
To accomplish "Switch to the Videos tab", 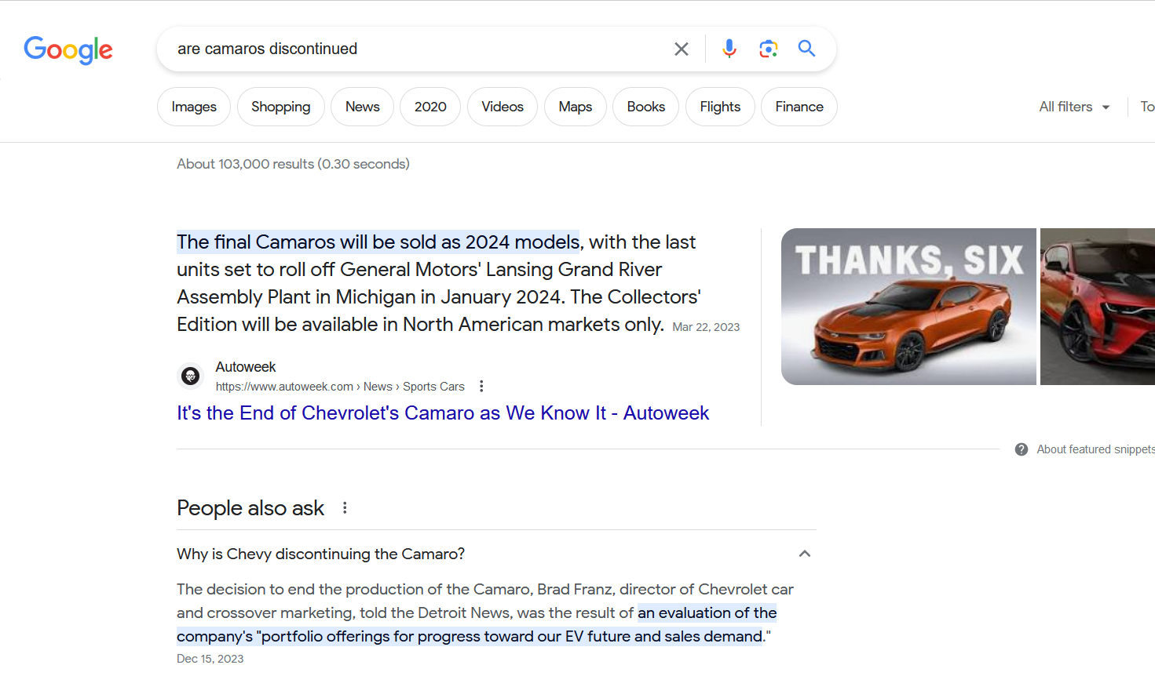I will pyautogui.click(x=503, y=107).
